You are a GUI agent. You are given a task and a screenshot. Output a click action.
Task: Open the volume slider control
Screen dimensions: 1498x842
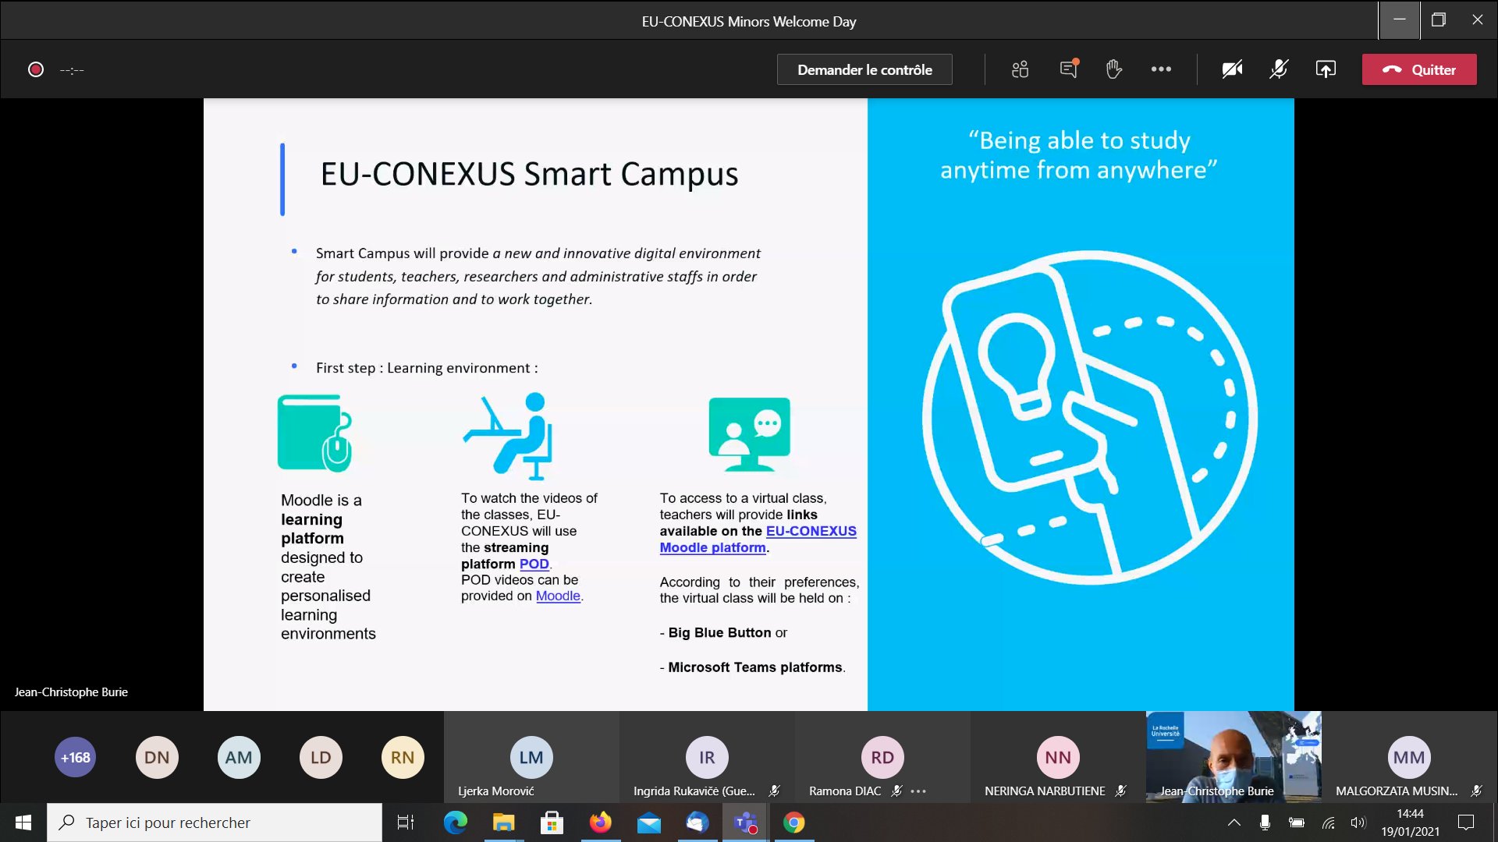1358,822
